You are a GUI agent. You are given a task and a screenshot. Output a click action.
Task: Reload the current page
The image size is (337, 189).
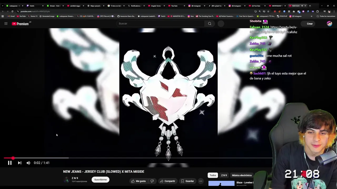pos(12,12)
